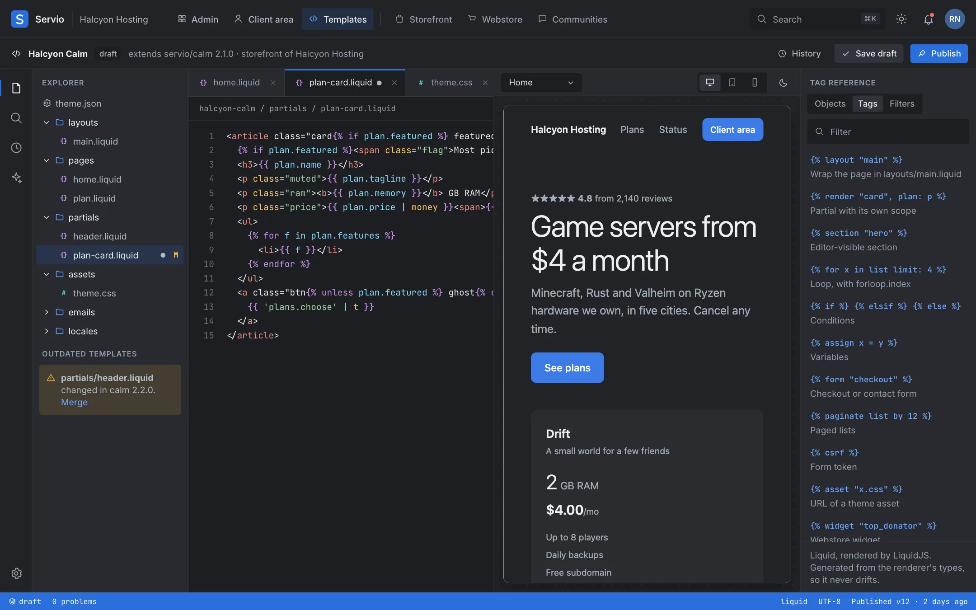Open the notifications bell

point(928,19)
